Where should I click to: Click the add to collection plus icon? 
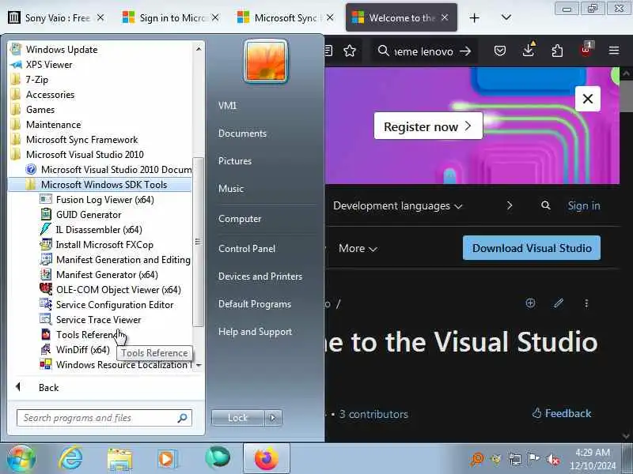[530, 303]
